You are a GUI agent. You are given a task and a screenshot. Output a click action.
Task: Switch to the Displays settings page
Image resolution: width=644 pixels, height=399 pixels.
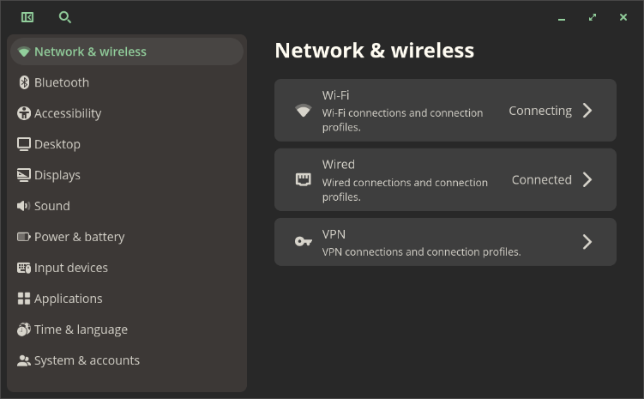(x=57, y=175)
